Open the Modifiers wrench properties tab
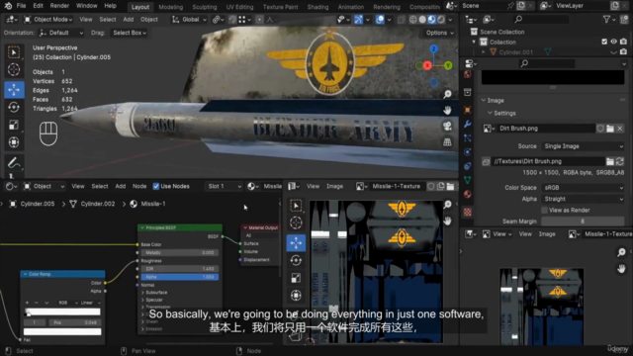This screenshot has height=356, width=633. pos(468,124)
